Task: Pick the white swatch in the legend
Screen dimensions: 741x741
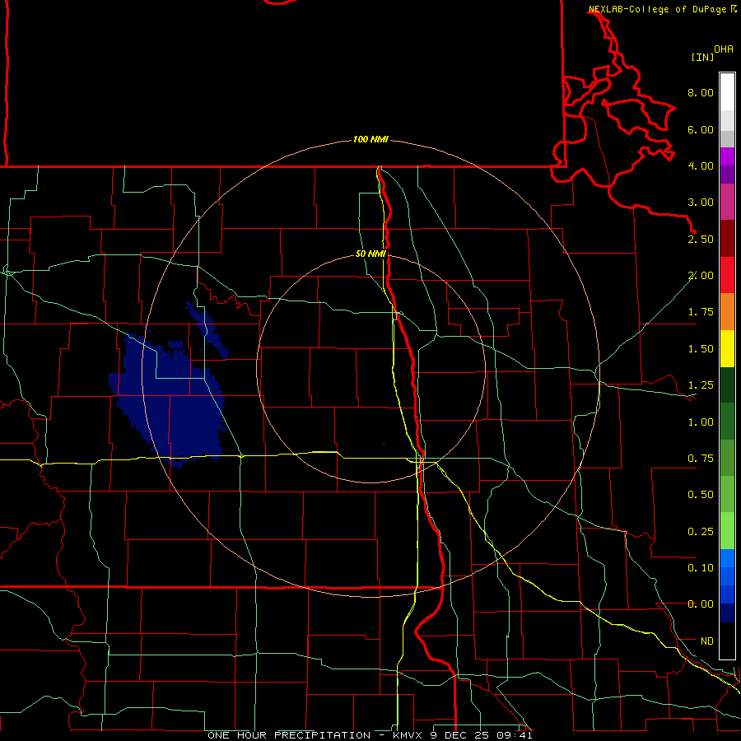Action: click(727, 92)
